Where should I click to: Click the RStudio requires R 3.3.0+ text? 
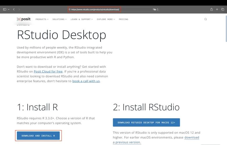point(56,121)
